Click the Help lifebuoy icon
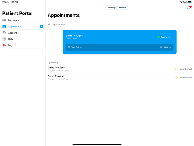 point(4,39)
